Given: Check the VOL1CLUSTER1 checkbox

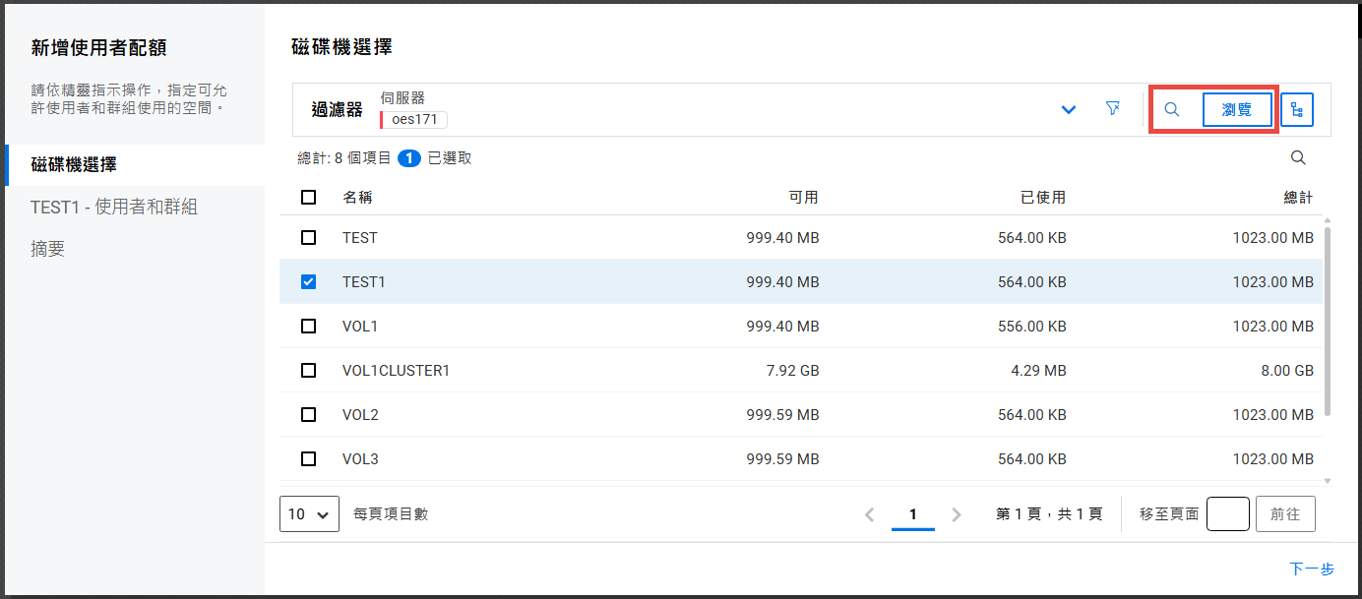Looking at the screenshot, I should [309, 371].
